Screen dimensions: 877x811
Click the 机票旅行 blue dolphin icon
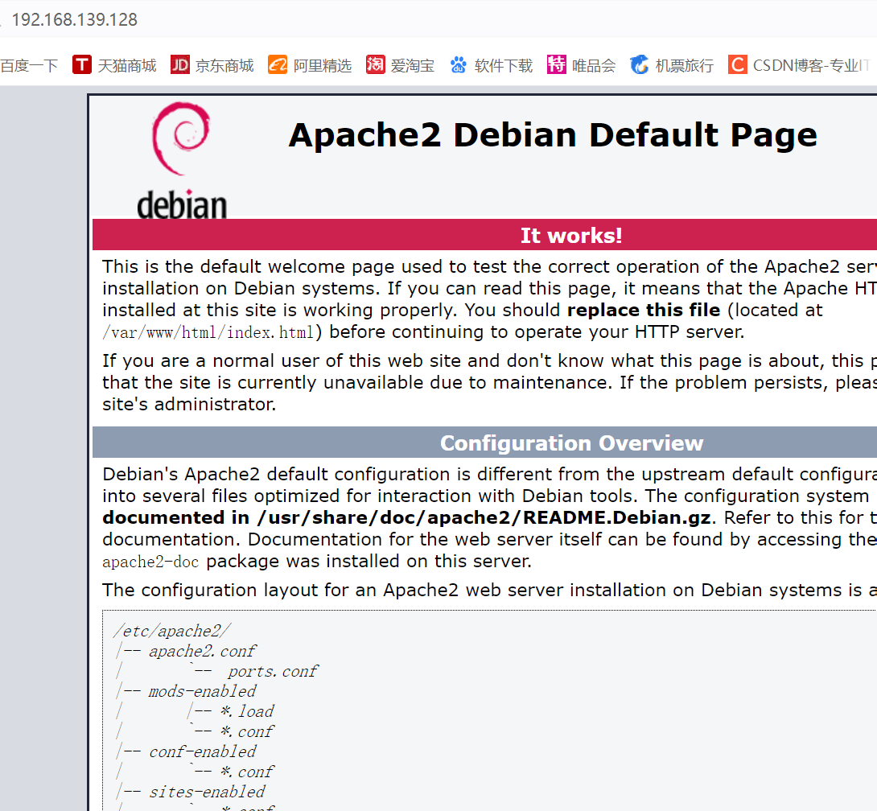tap(640, 65)
